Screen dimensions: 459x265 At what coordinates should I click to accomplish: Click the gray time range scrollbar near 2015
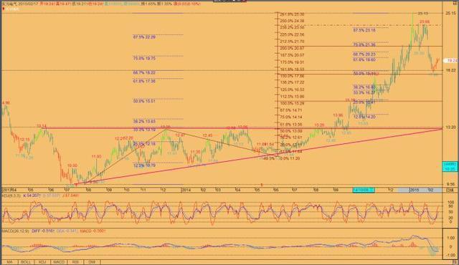click(420, 190)
